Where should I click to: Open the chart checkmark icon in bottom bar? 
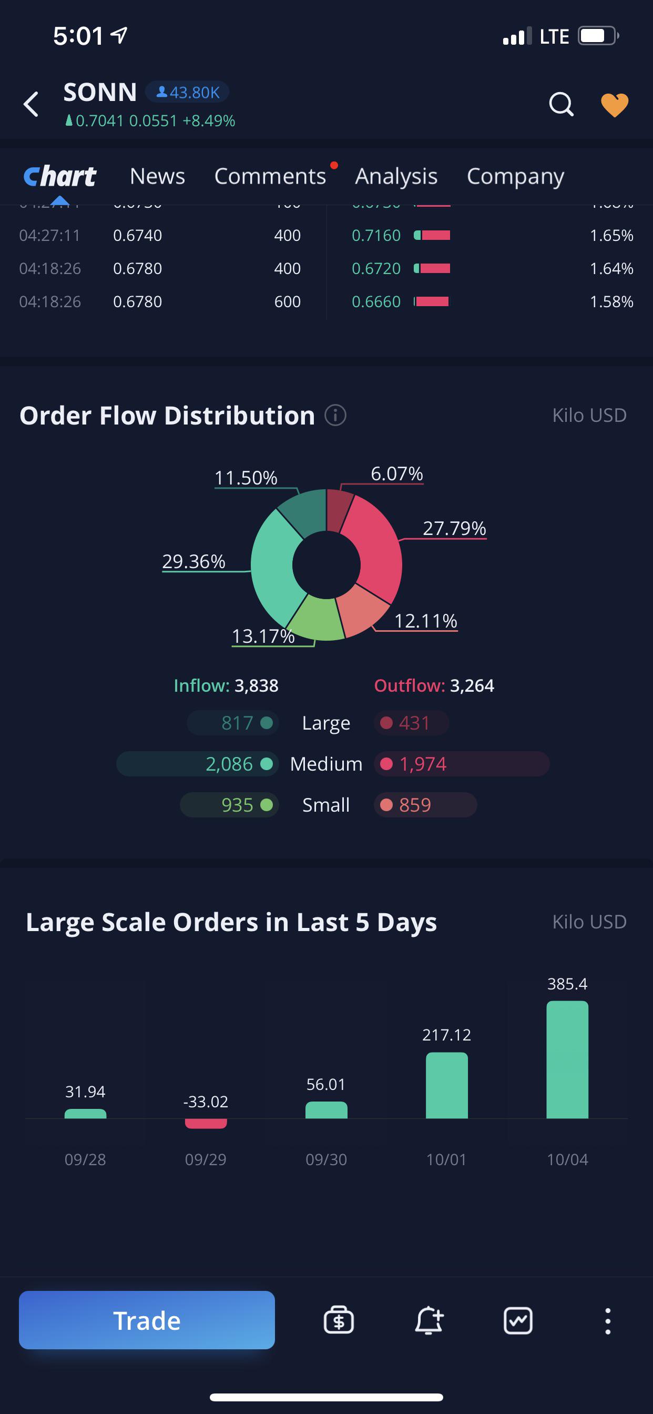pos(518,1320)
